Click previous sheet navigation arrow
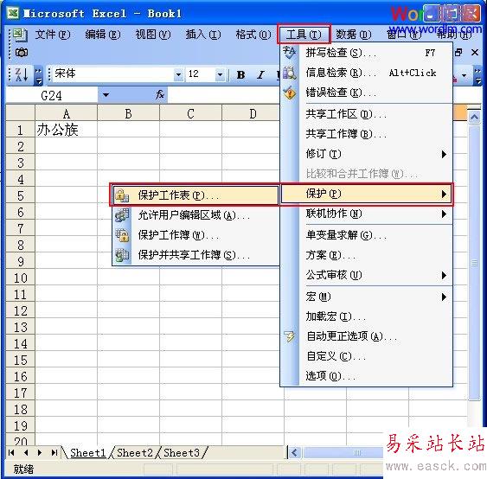 click(26, 452)
